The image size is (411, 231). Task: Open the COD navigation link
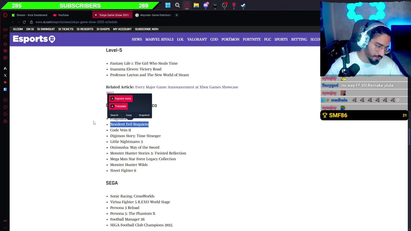pyautogui.click(x=214, y=39)
